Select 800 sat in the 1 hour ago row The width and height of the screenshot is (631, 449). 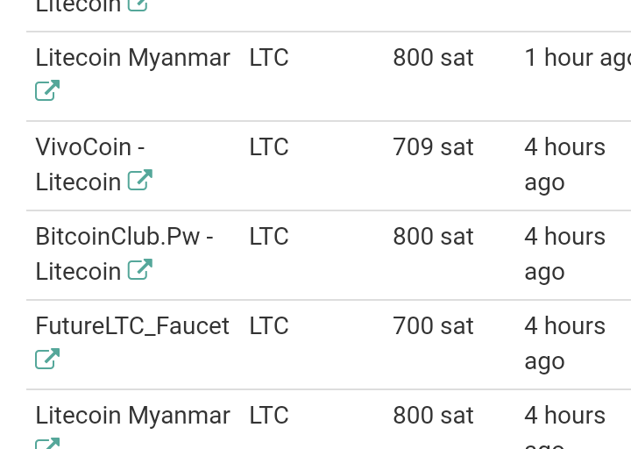pyautogui.click(x=433, y=58)
